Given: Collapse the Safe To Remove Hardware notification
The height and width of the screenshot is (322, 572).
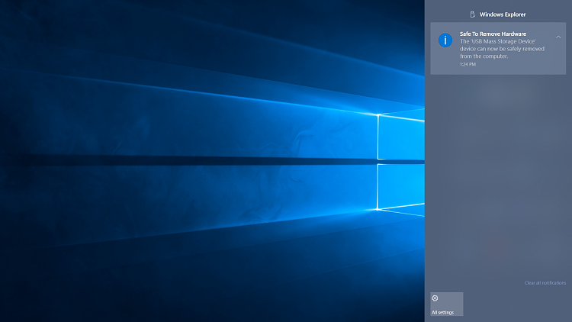Looking at the screenshot, I should (558, 37).
